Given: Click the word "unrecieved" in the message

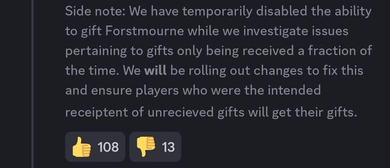Looking at the screenshot, I should pyautogui.click(x=181, y=112).
